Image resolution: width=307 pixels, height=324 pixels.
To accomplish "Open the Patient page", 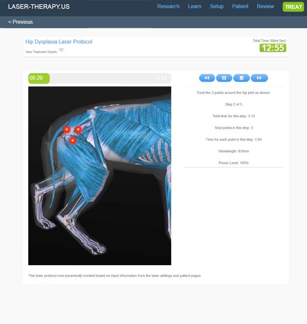I will (240, 6).
